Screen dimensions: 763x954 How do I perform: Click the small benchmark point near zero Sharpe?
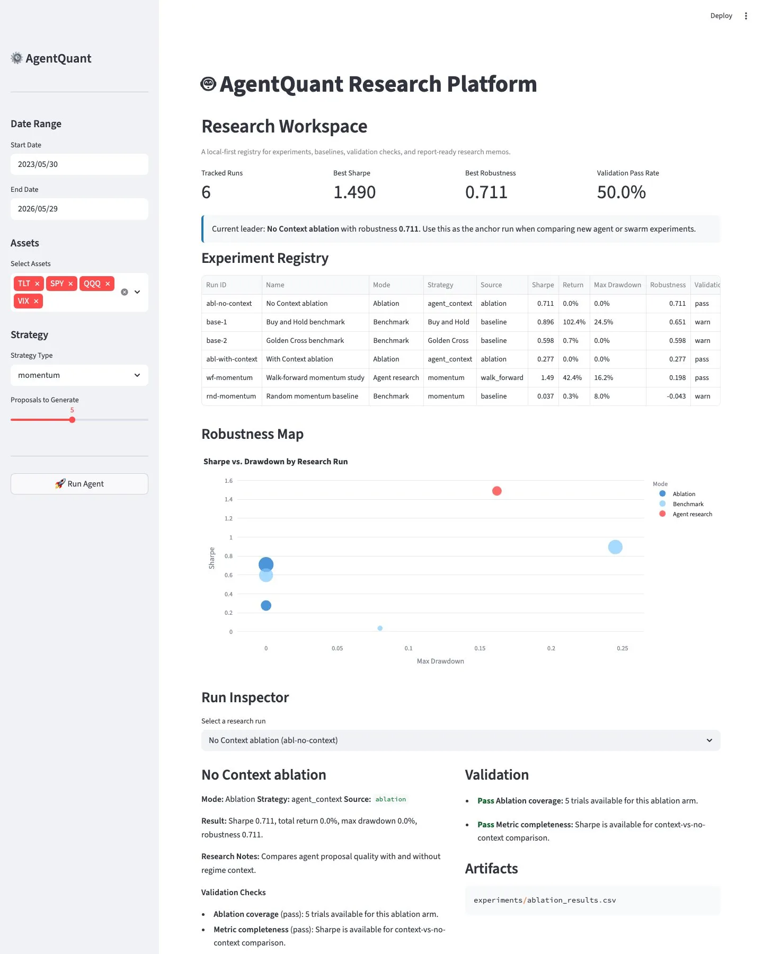[380, 628]
